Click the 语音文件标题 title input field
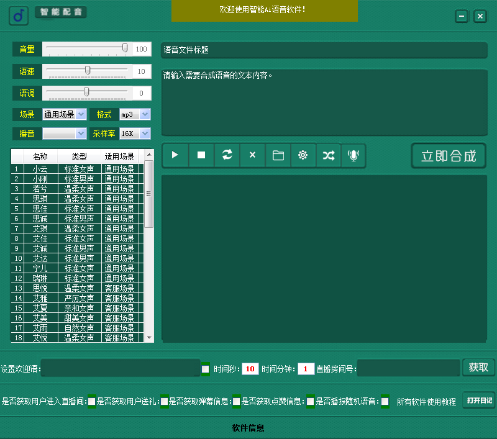 [x=324, y=50]
